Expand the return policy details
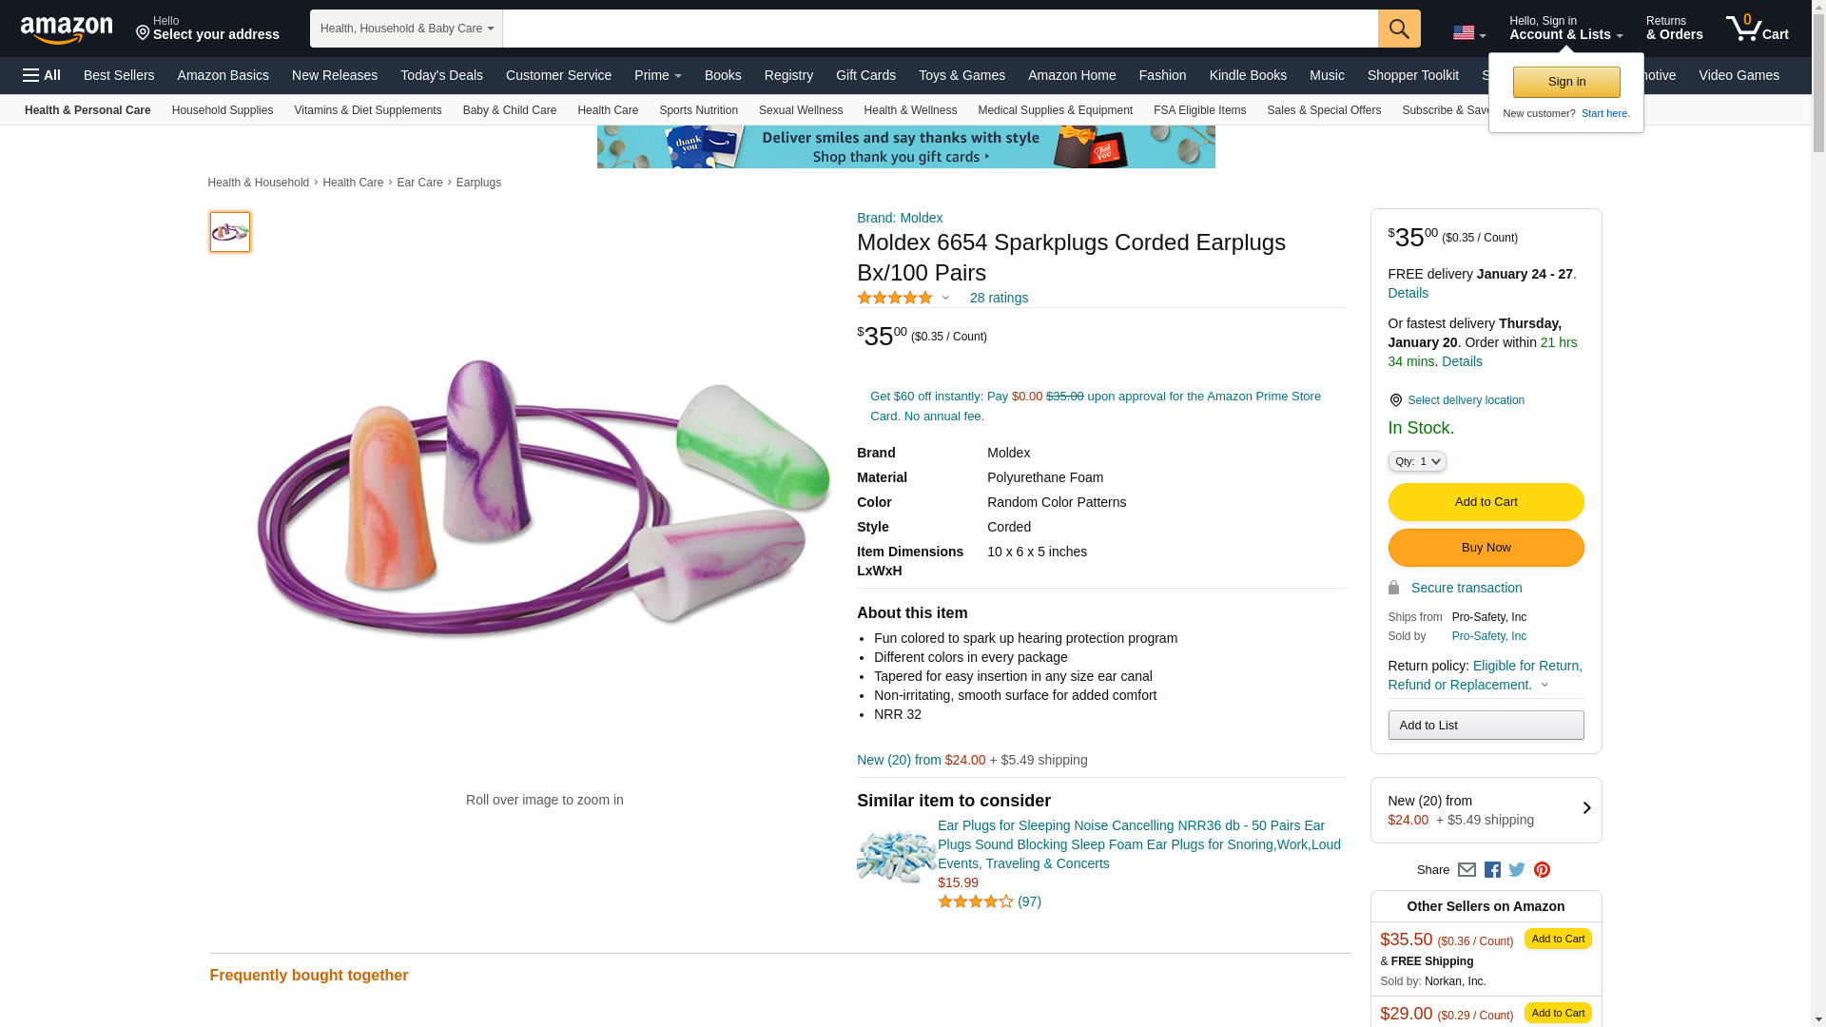The height and width of the screenshot is (1027, 1826). (x=1544, y=685)
